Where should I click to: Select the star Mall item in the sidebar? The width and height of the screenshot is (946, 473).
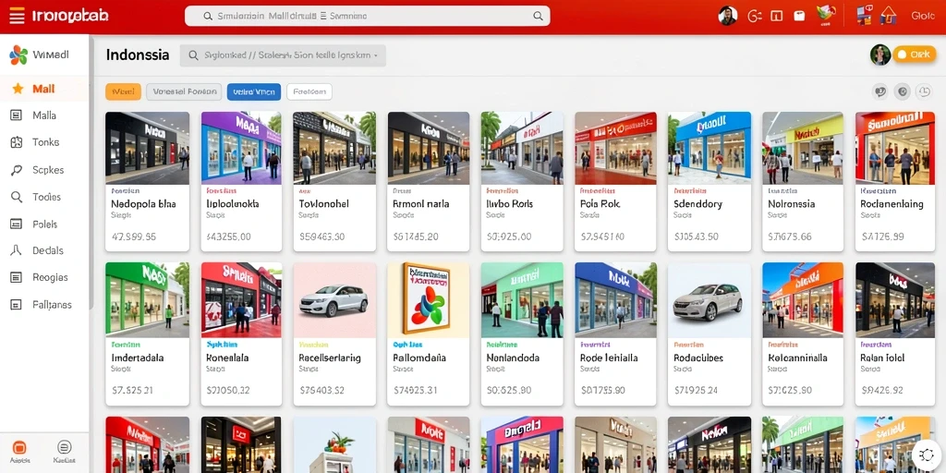[x=44, y=89]
